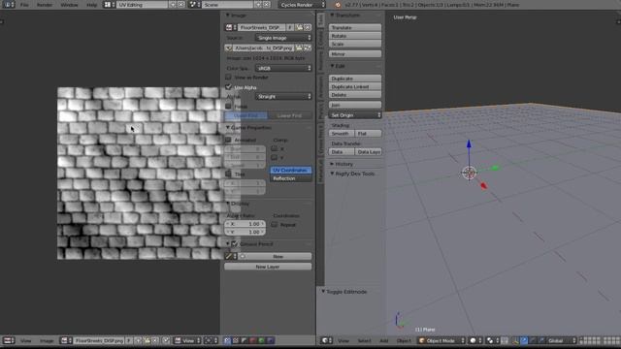Click the Rotate button
621x349 pixels.
point(355,36)
